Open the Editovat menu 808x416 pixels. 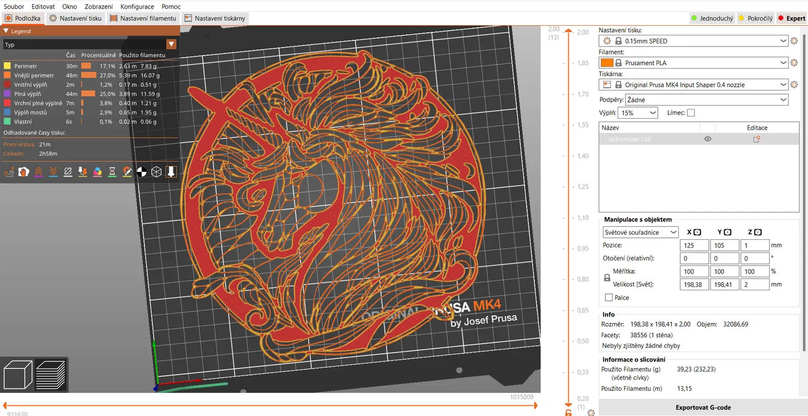[x=43, y=7]
